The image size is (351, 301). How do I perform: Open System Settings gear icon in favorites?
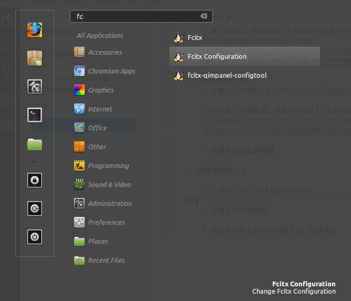coord(35,87)
